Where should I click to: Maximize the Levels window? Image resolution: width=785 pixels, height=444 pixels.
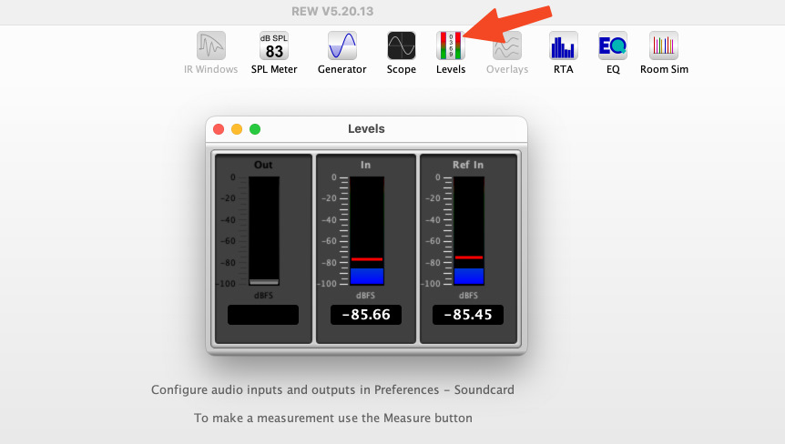pyautogui.click(x=255, y=129)
